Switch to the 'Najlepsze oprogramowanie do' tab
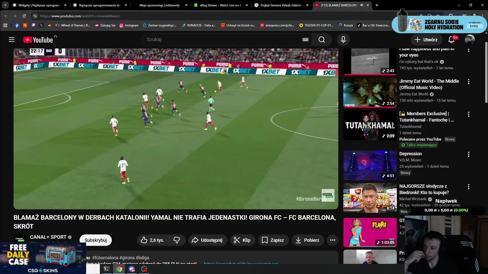Viewport: 488px width, 274px height. (100, 5)
